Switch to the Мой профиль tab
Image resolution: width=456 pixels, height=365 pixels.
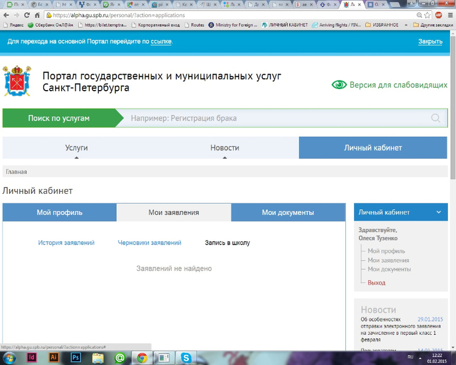point(60,213)
